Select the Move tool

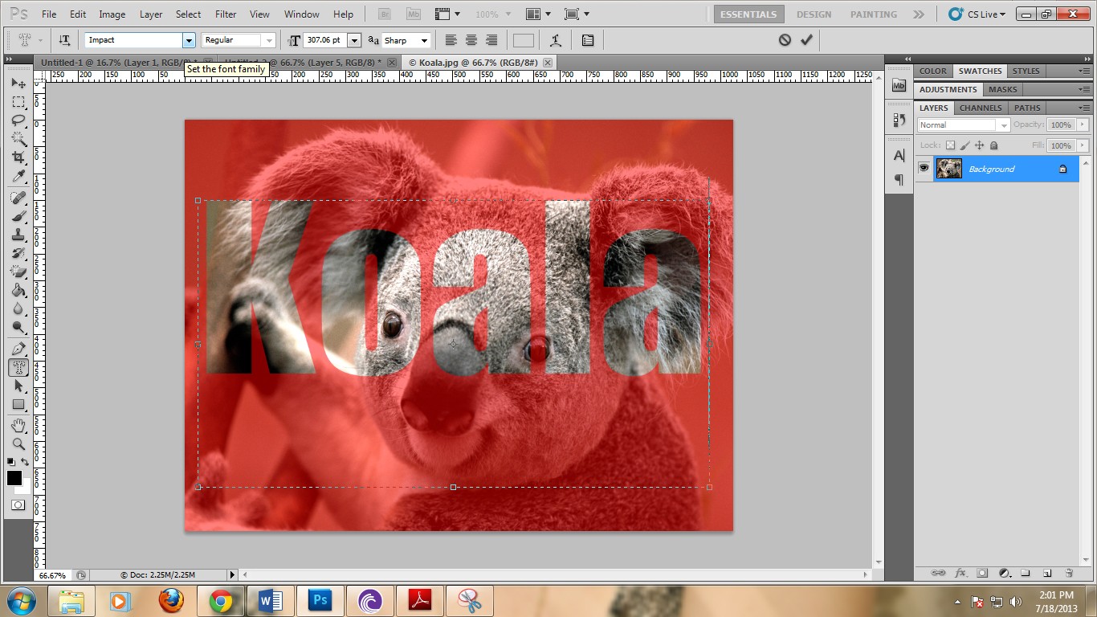tap(18, 84)
